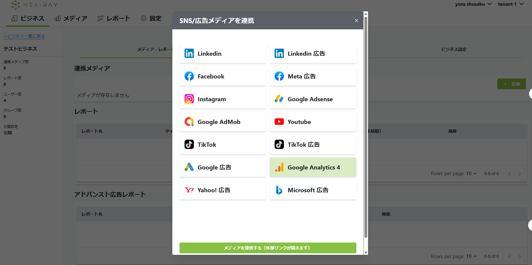
Task: Choose the Google Adsense icon
Action: 279,99
